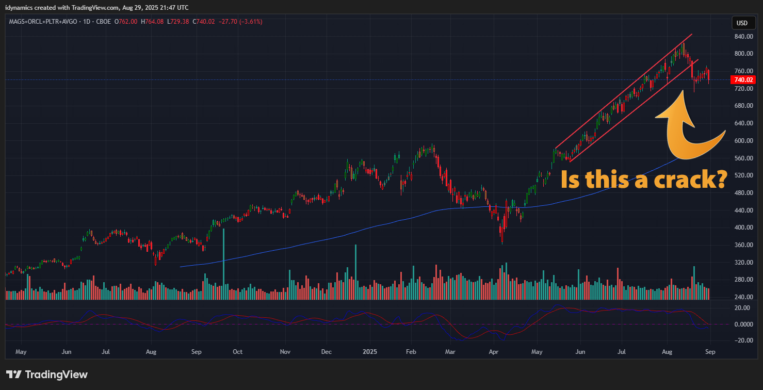763x390 pixels.
Task: Click the 840.00 price axis label
Action: (743, 37)
